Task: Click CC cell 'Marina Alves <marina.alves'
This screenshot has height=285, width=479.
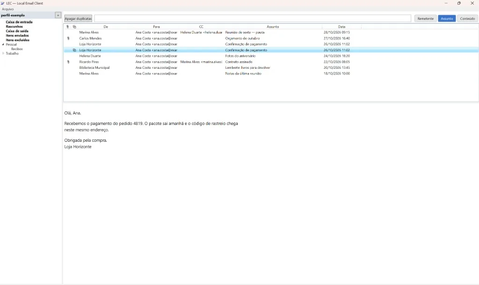Action: 201,62
